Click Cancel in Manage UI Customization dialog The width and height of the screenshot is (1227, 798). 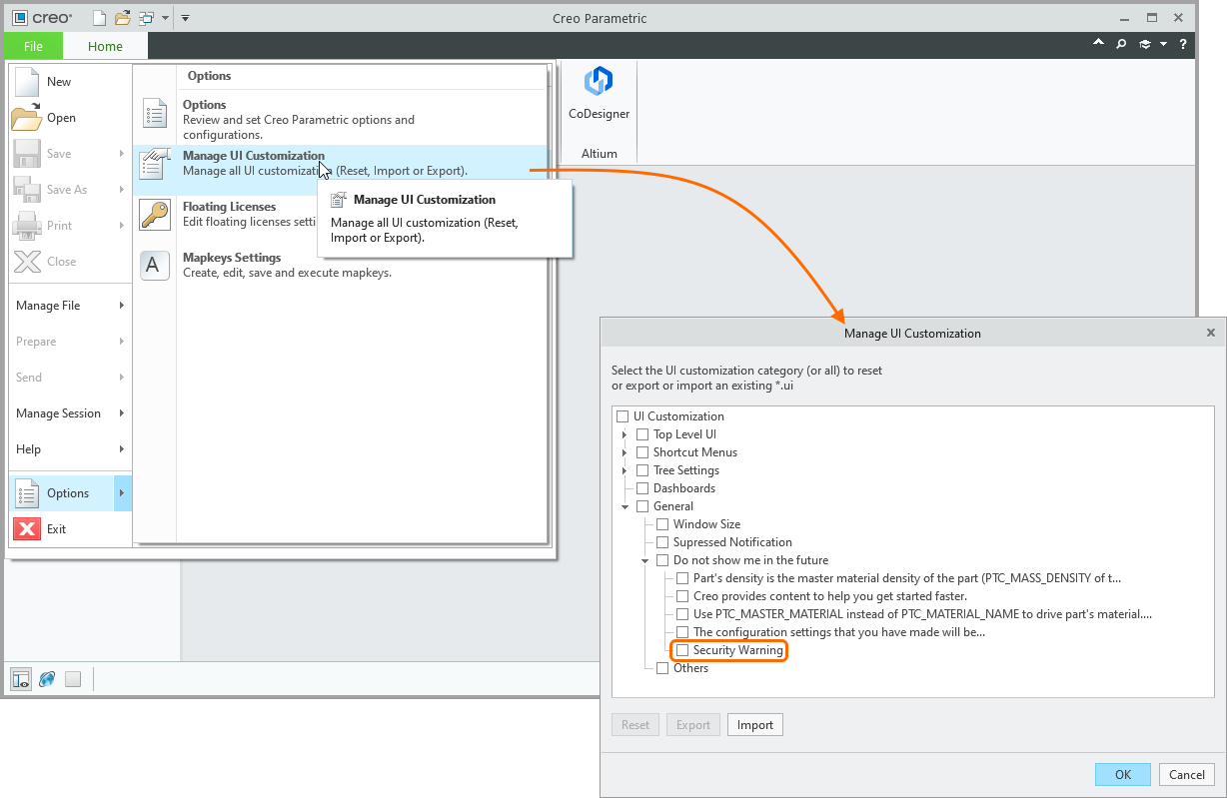tap(1187, 774)
